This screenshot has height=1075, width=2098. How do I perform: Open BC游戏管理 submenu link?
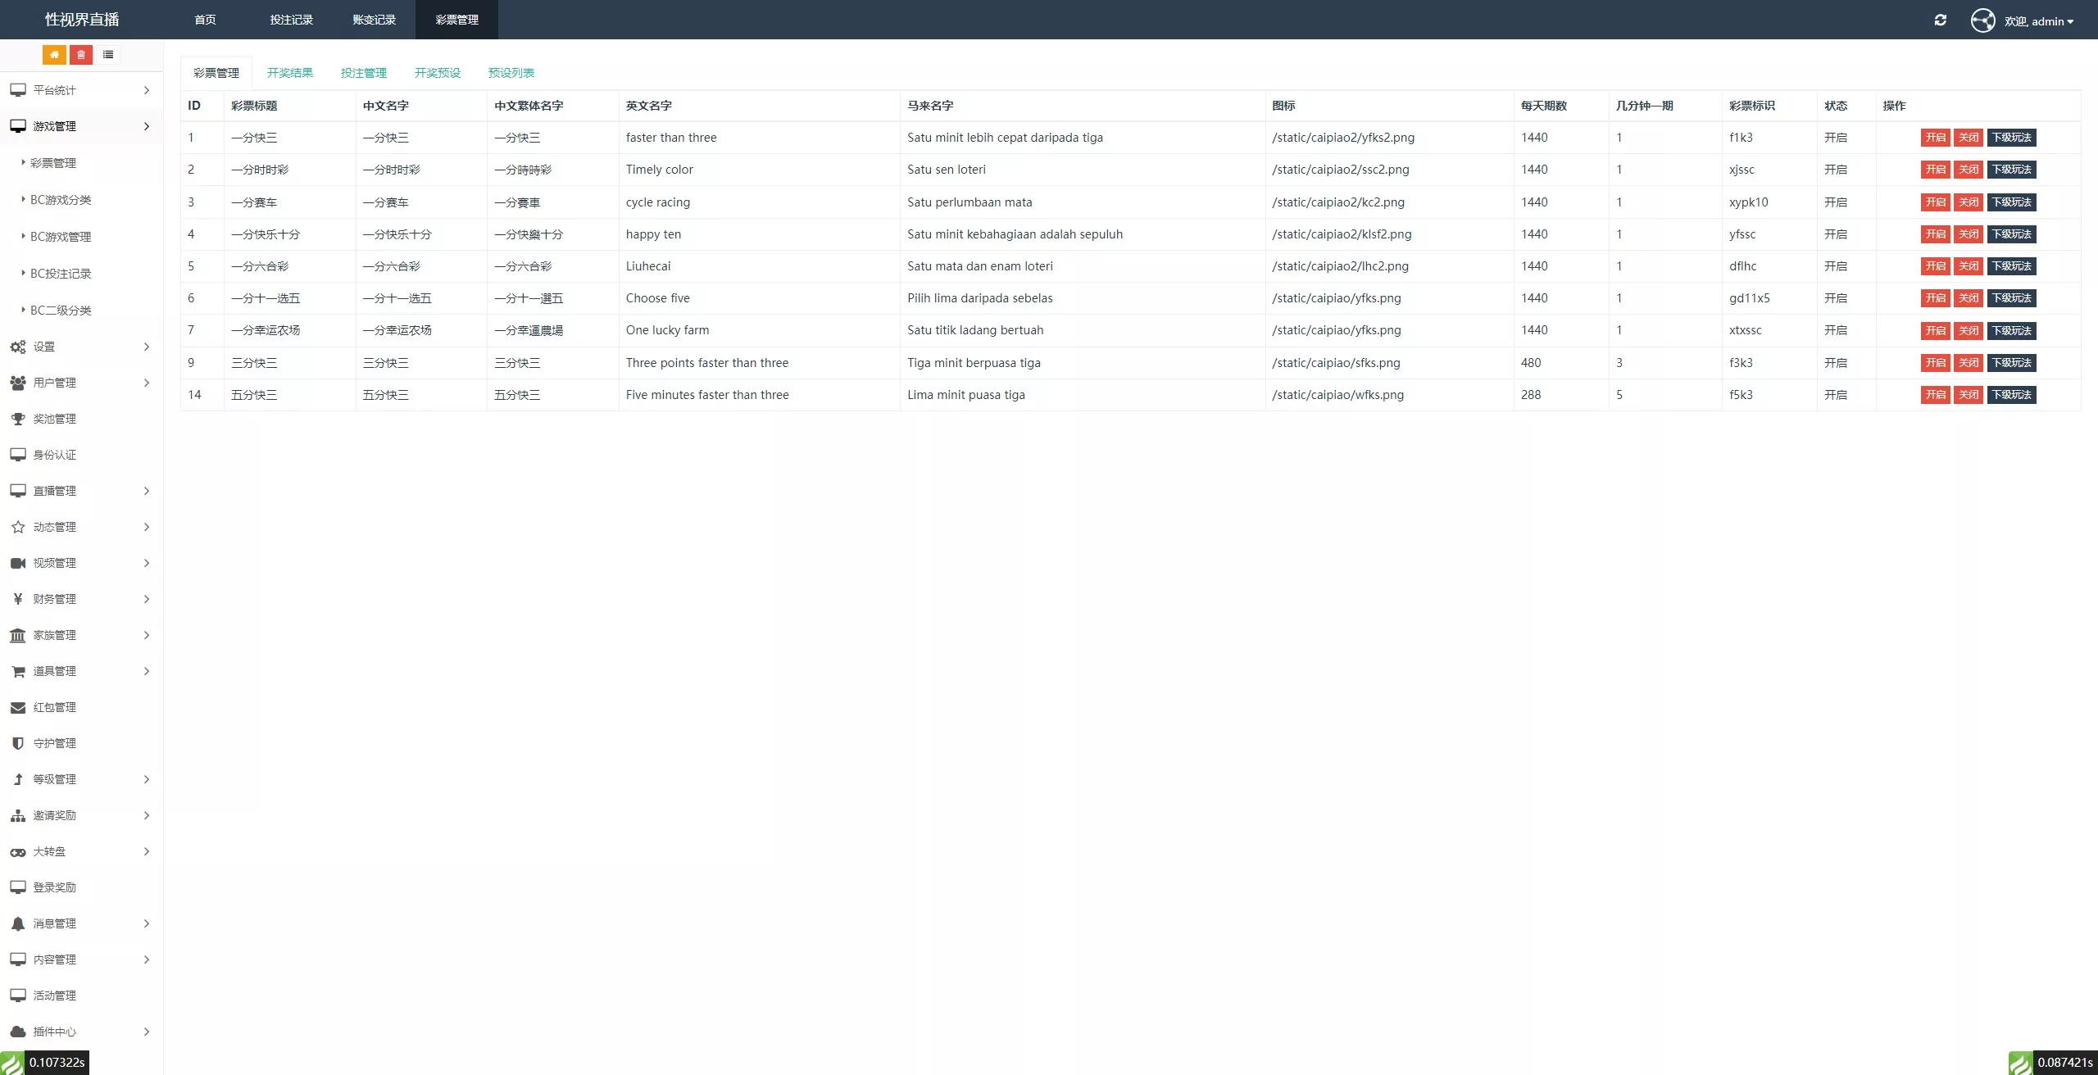tap(61, 237)
